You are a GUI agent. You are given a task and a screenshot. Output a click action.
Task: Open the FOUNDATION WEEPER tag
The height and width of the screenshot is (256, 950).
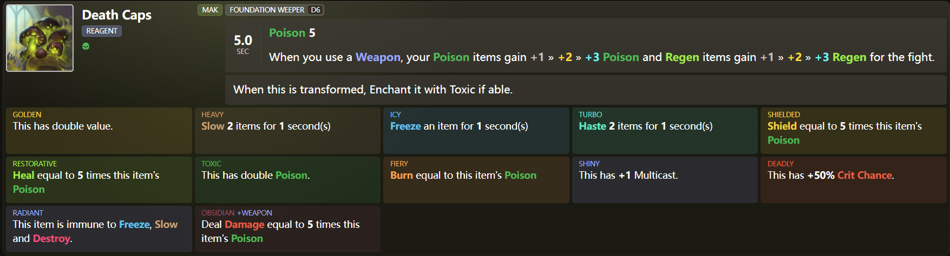tap(267, 10)
